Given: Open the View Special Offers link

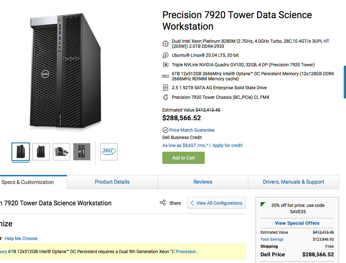Looking at the screenshot, I should coord(297,223).
